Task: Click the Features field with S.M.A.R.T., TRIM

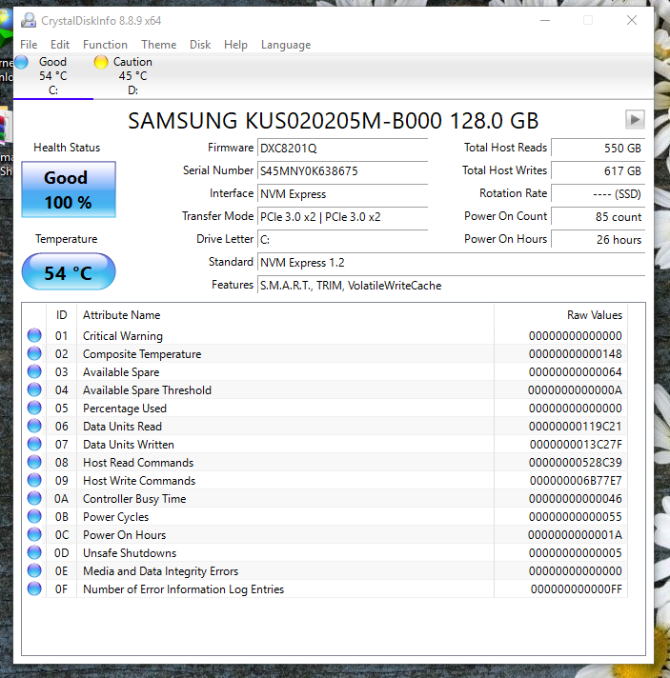Action: click(451, 286)
